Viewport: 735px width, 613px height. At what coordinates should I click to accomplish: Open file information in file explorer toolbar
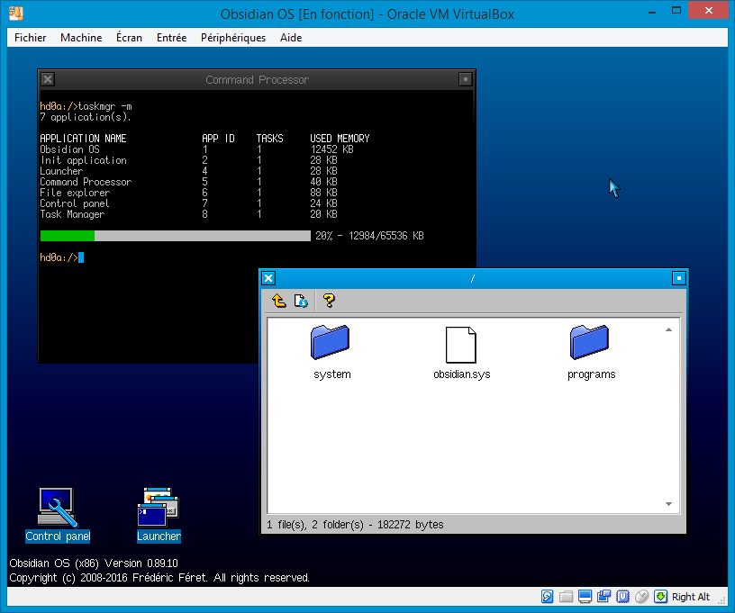[301, 300]
